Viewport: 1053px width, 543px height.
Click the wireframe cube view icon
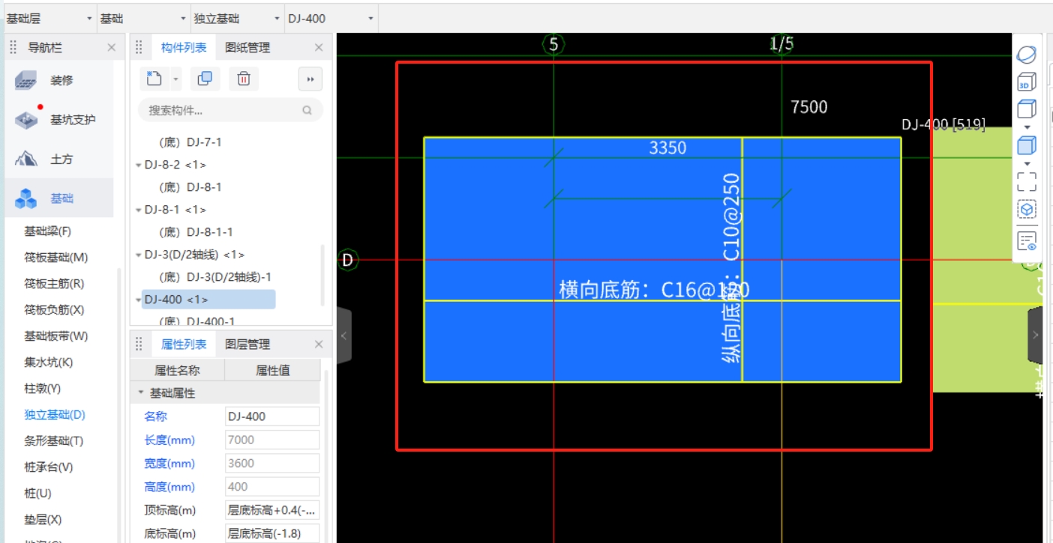[1027, 109]
